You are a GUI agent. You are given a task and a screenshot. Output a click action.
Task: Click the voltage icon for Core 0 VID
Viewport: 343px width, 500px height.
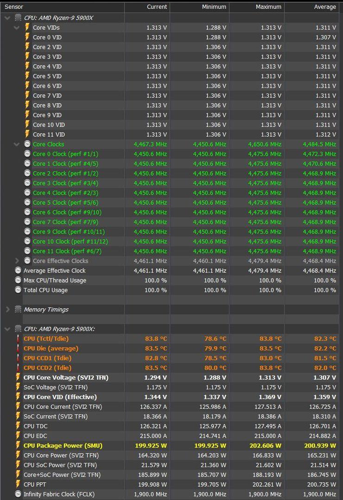coord(27,37)
